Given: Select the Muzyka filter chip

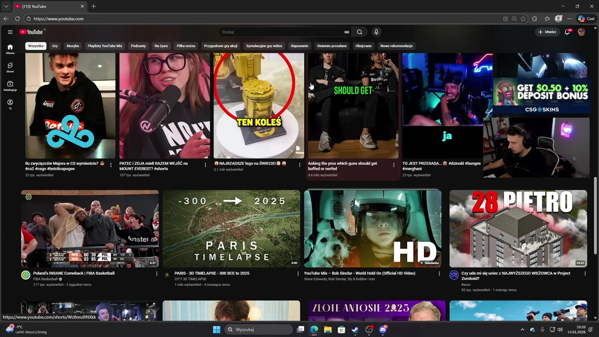Looking at the screenshot, I should tap(73, 46).
